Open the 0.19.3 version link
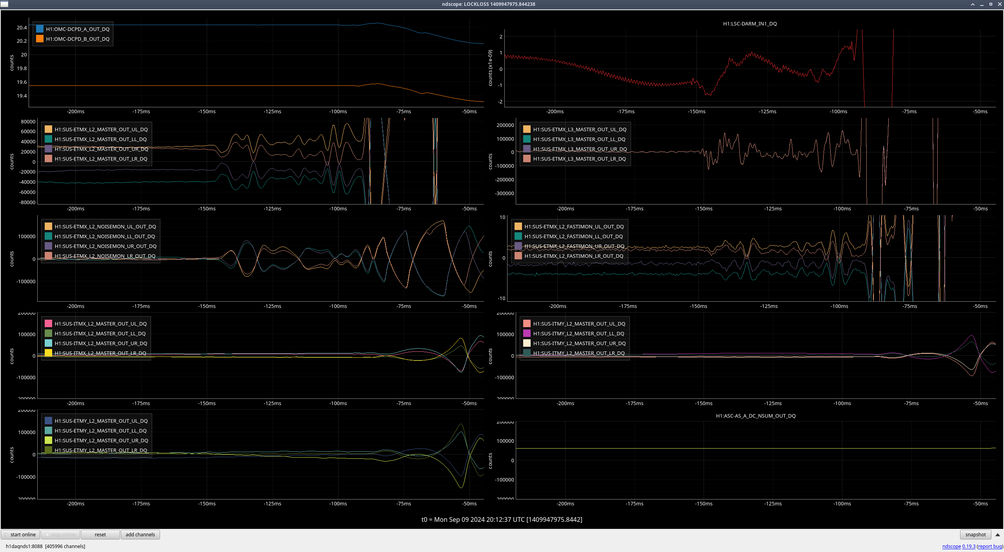Image resolution: width=1004 pixels, height=552 pixels. [969, 546]
